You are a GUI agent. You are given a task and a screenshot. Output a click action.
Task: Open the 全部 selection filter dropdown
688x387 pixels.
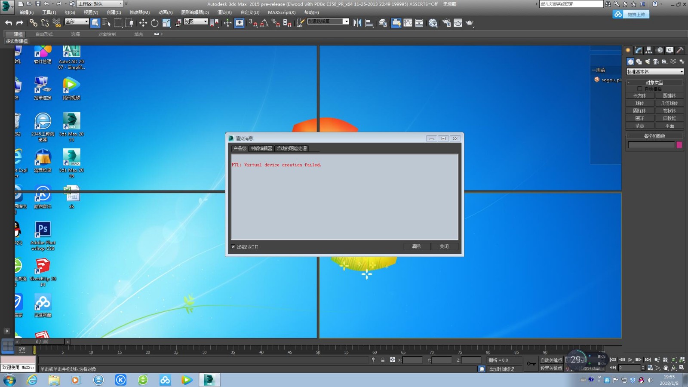pos(77,21)
